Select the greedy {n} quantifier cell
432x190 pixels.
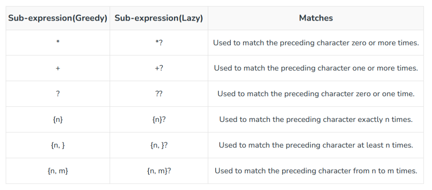[57, 119]
